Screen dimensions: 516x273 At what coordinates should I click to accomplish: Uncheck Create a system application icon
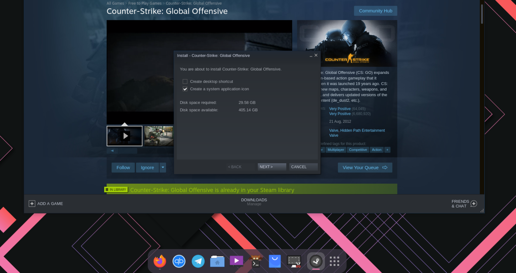(185, 89)
